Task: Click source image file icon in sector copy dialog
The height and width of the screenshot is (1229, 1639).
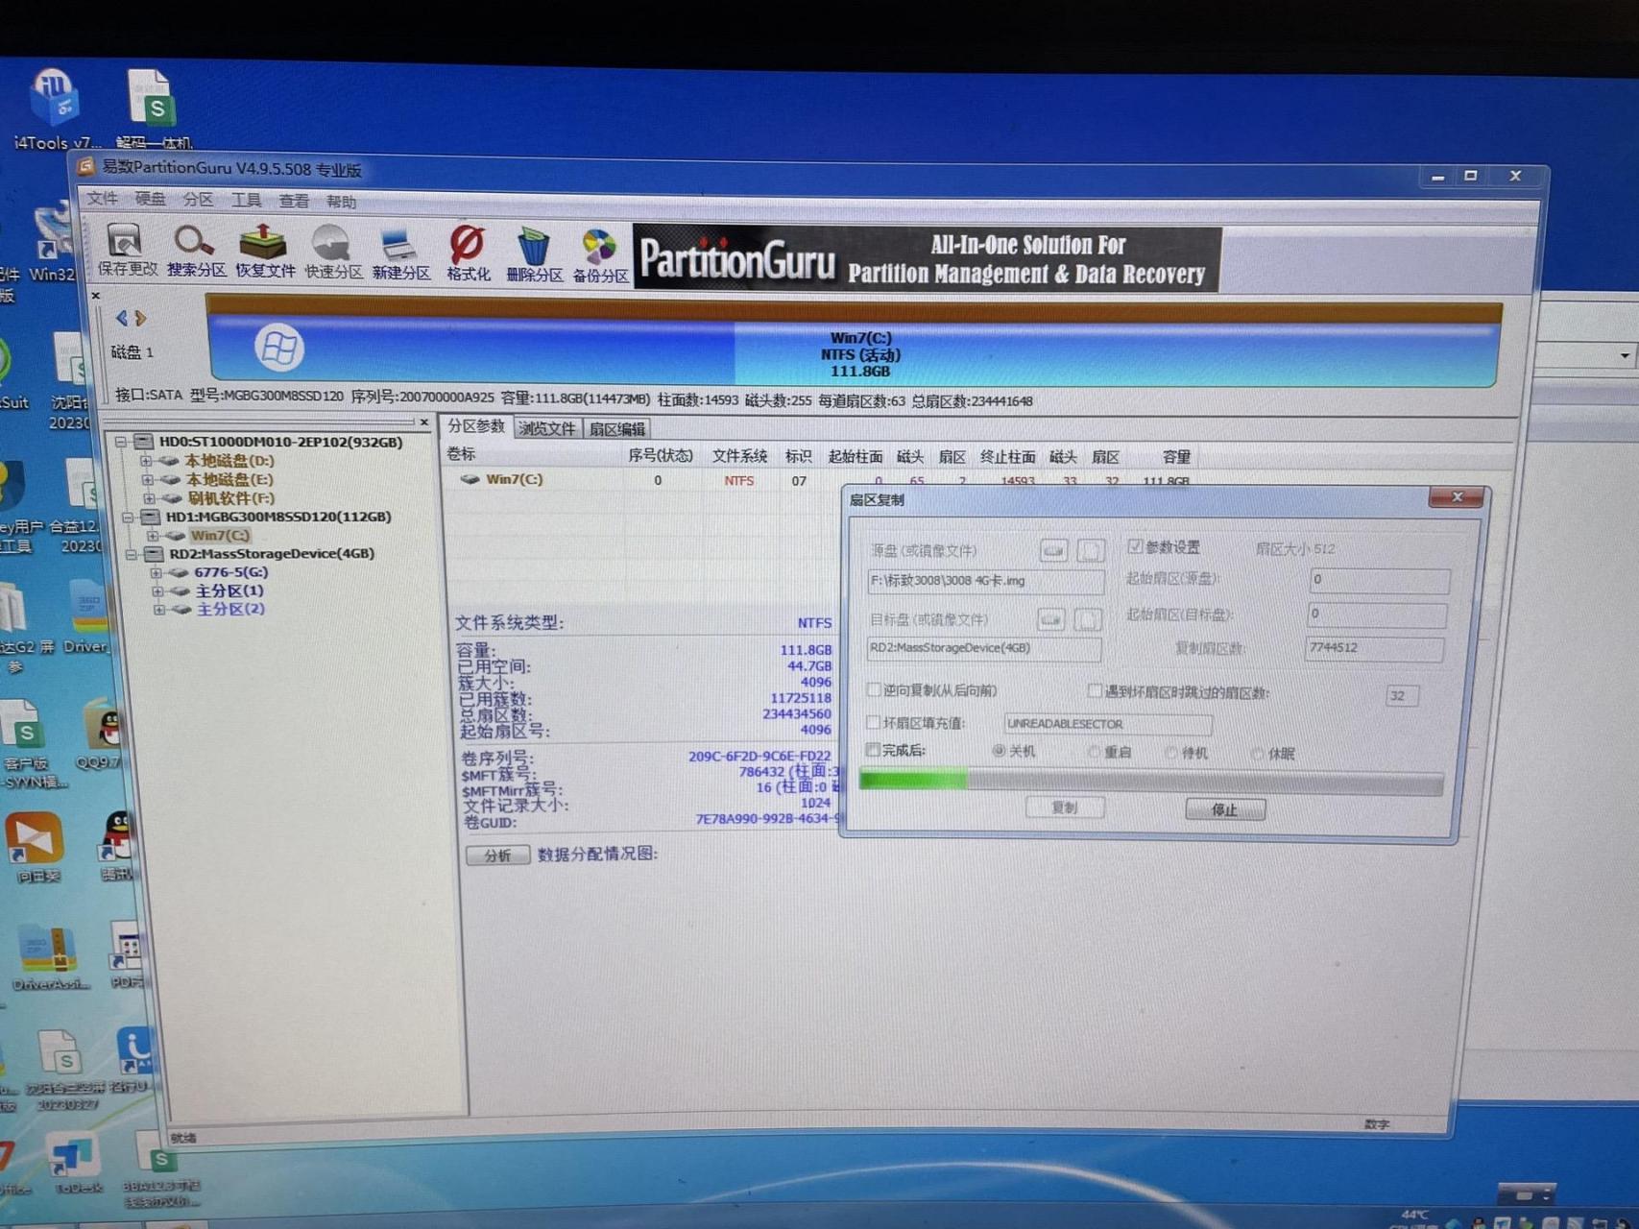Action: click(1090, 550)
